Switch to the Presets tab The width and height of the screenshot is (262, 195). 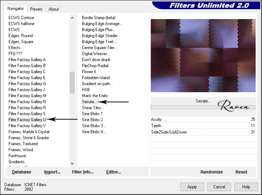36,9
